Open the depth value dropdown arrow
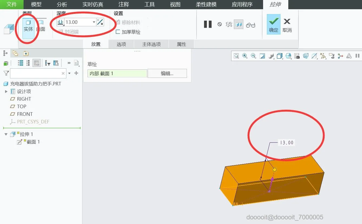The image size is (362, 224). tap(94, 22)
